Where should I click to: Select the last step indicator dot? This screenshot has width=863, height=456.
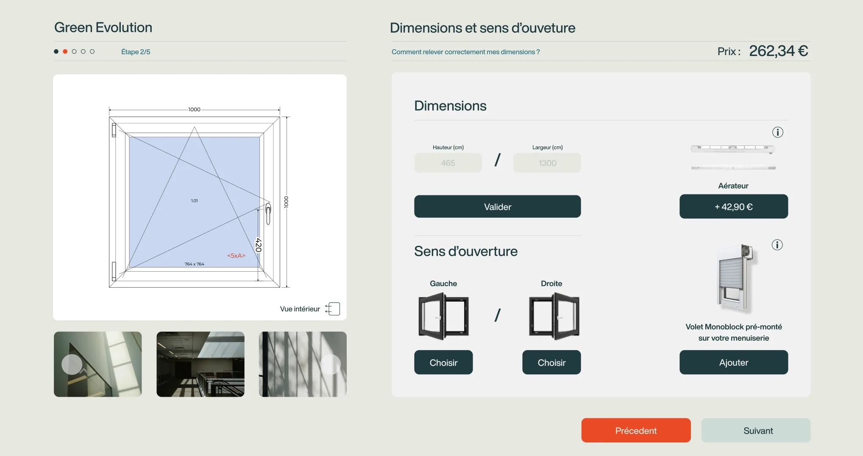point(92,51)
